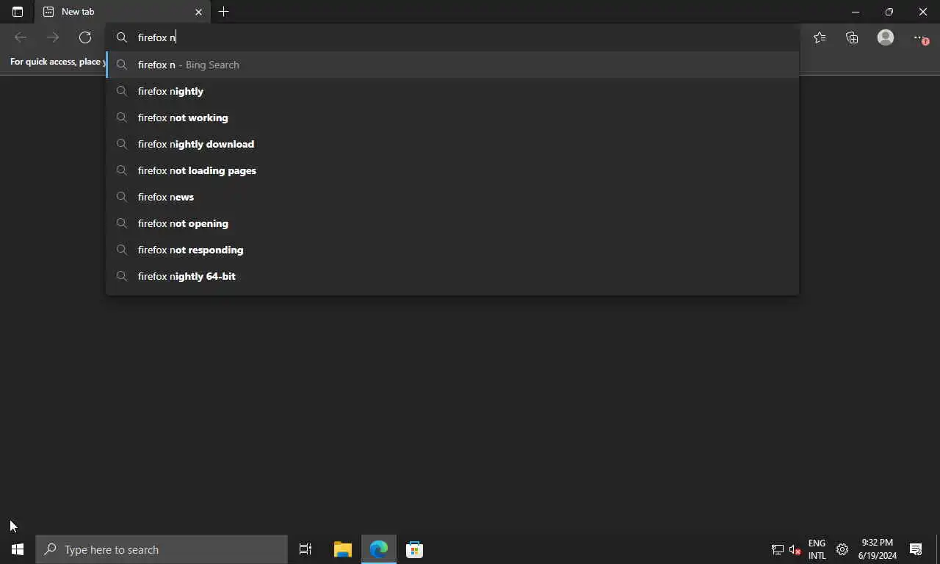Choose 'firefox not opening' suggestion

452,223
